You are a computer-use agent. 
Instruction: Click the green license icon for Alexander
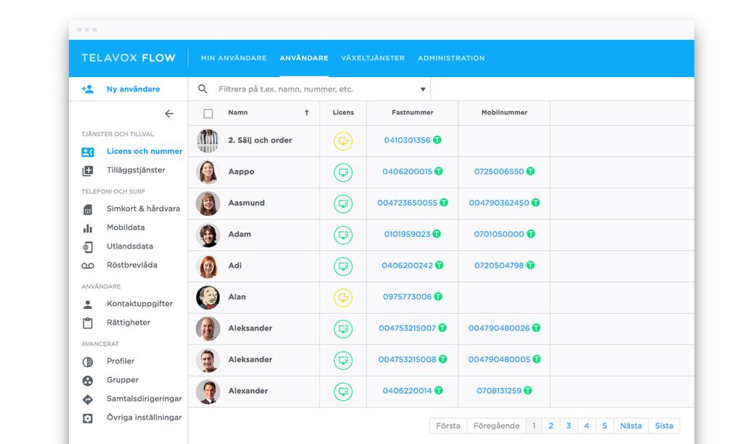point(343,392)
